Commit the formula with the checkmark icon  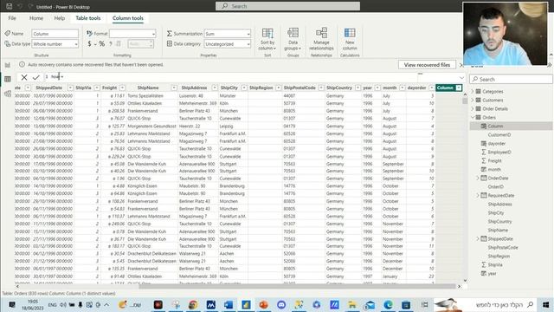[36, 77]
